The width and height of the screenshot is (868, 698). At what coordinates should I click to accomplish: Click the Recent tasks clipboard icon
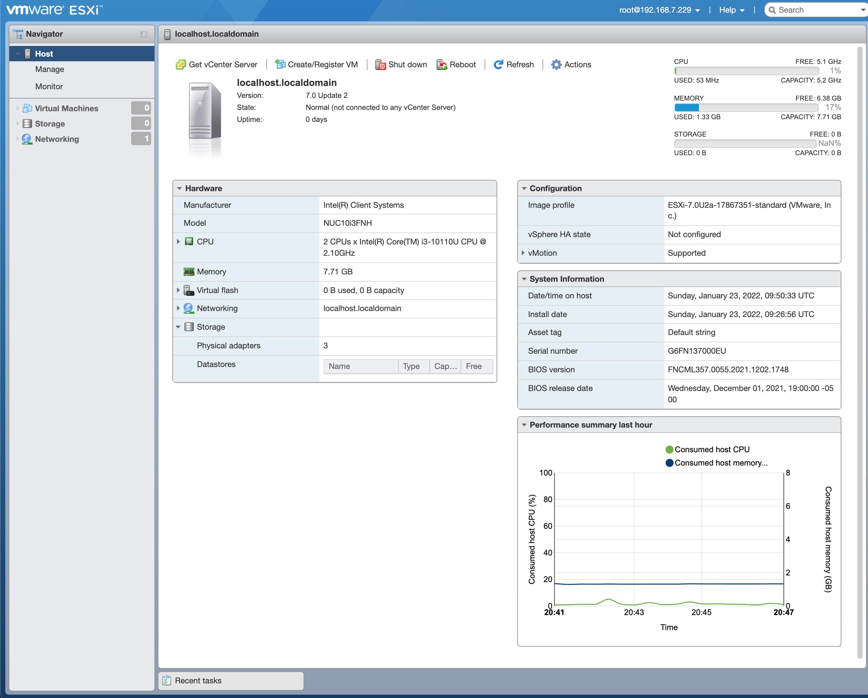pyautogui.click(x=167, y=680)
